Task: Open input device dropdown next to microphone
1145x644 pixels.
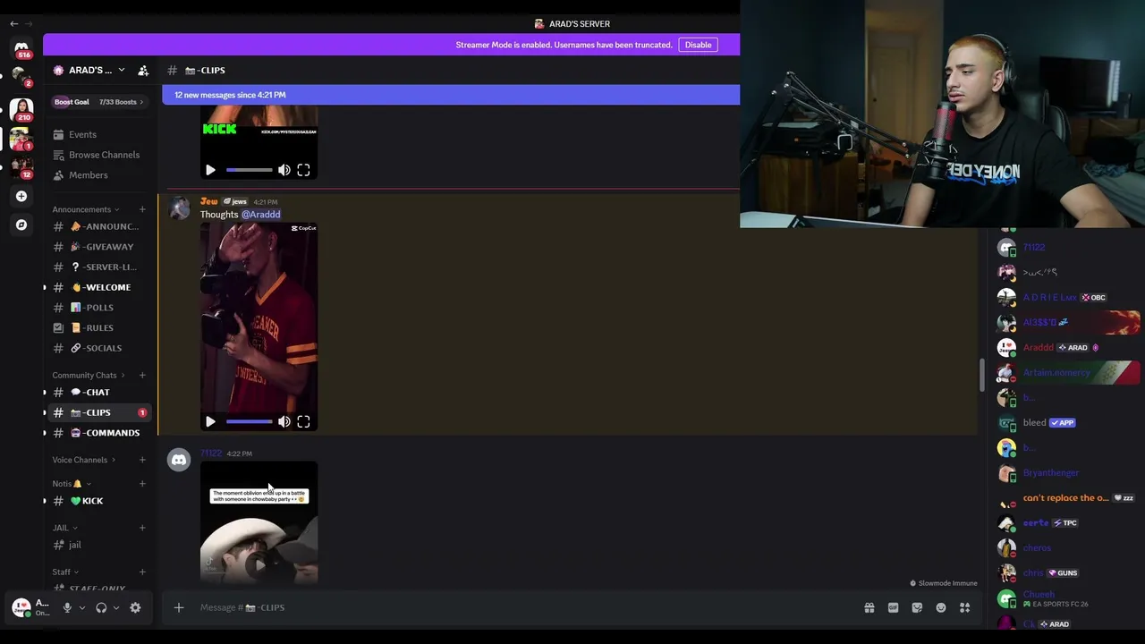Action: (81, 607)
